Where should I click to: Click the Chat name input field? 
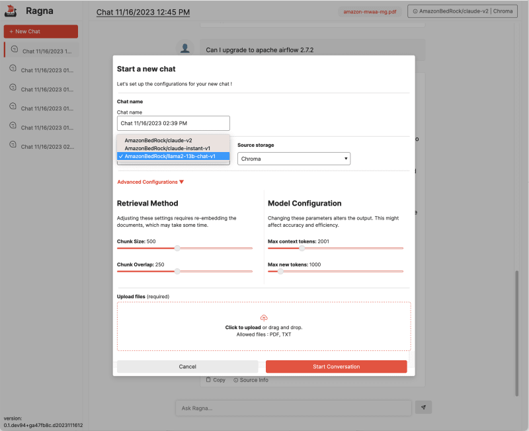pyautogui.click(x=173, y=124)
